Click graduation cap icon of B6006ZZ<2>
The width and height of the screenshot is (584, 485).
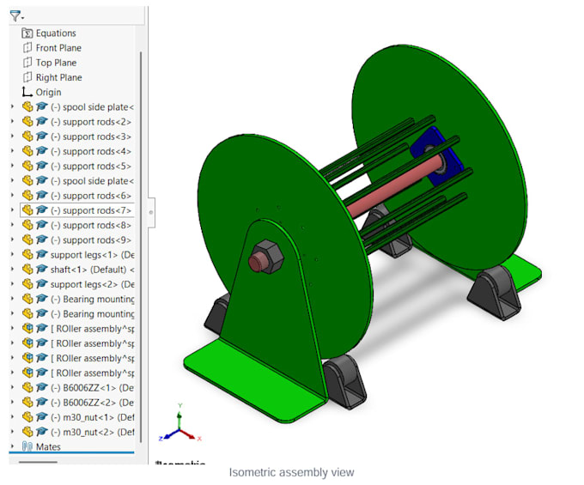tap(42, 403)
